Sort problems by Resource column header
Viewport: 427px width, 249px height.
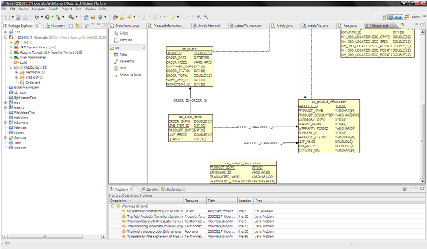(x=195, y=201)
